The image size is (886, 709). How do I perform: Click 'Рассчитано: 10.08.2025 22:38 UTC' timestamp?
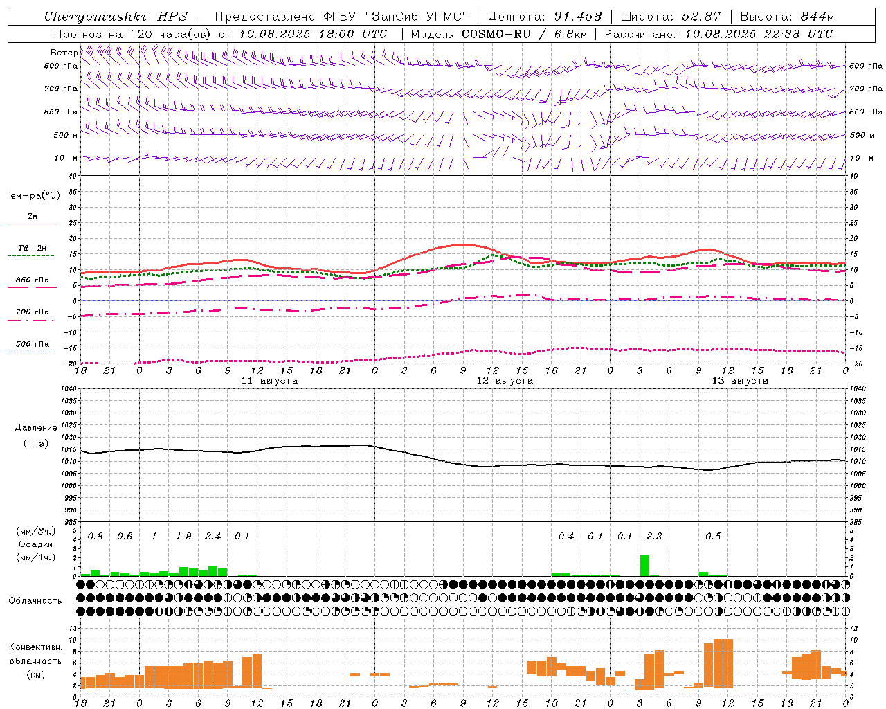(718, 34)
